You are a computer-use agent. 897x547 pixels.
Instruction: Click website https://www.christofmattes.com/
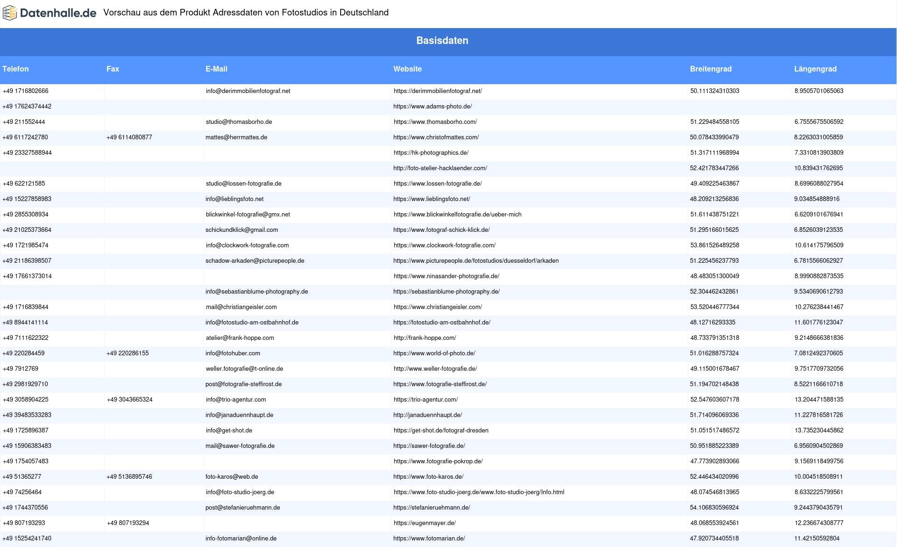[x=436, y=137]
